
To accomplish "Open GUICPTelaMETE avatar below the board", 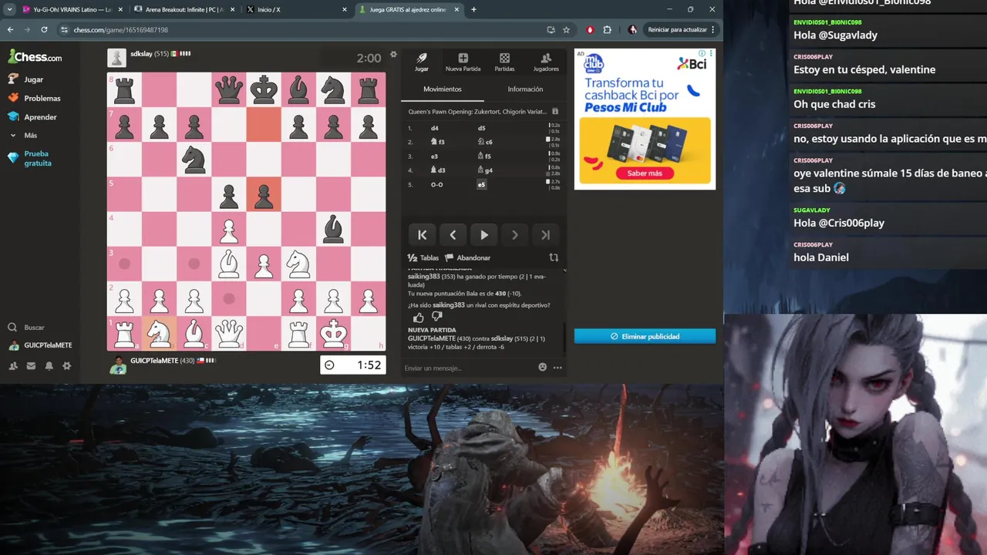I will click(x=117, y=365).
